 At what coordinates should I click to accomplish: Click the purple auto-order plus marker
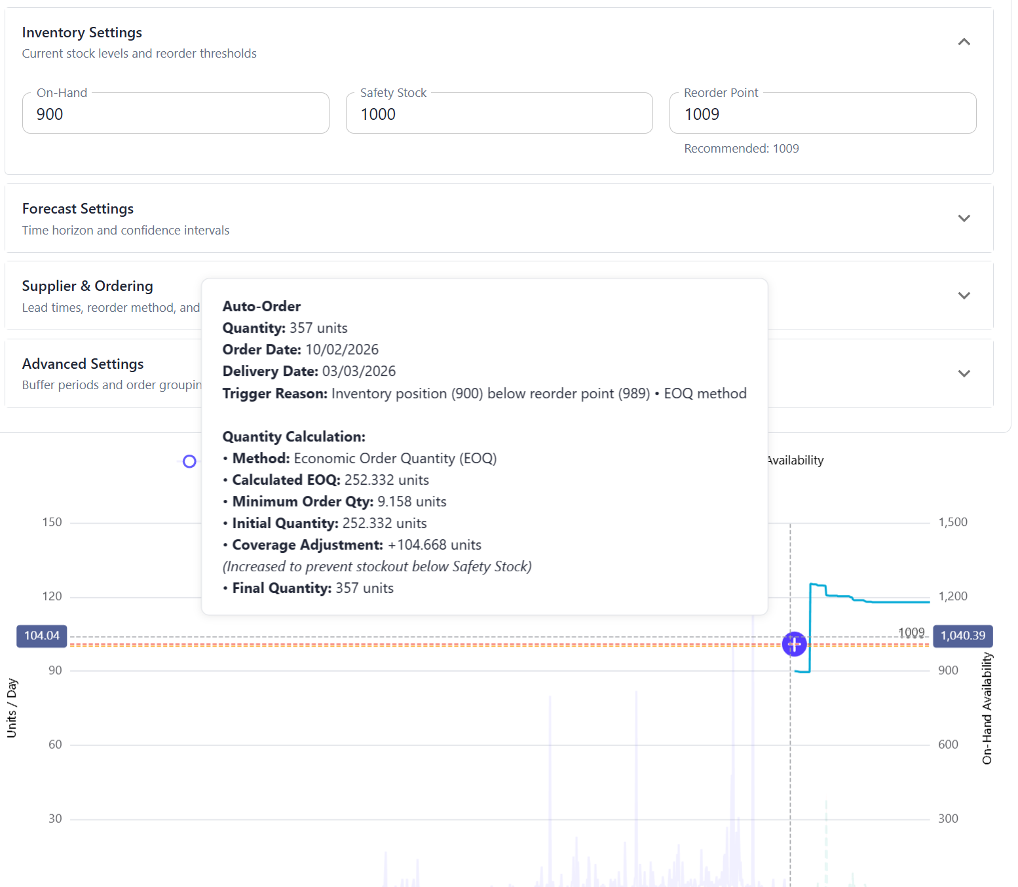click(x=794, y=644)
